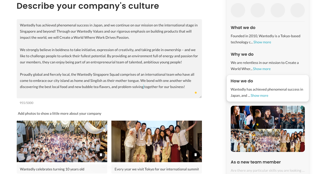Click inside the company culture text area
Image resolution: width=329 pixels, height=174 pixels.
(109, 59)
